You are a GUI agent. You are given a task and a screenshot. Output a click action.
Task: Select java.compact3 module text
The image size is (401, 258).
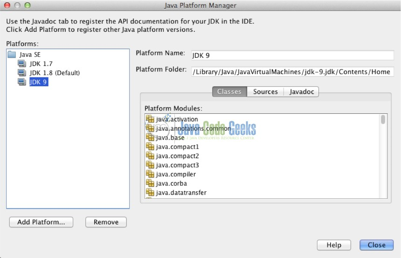click(177, 165)
